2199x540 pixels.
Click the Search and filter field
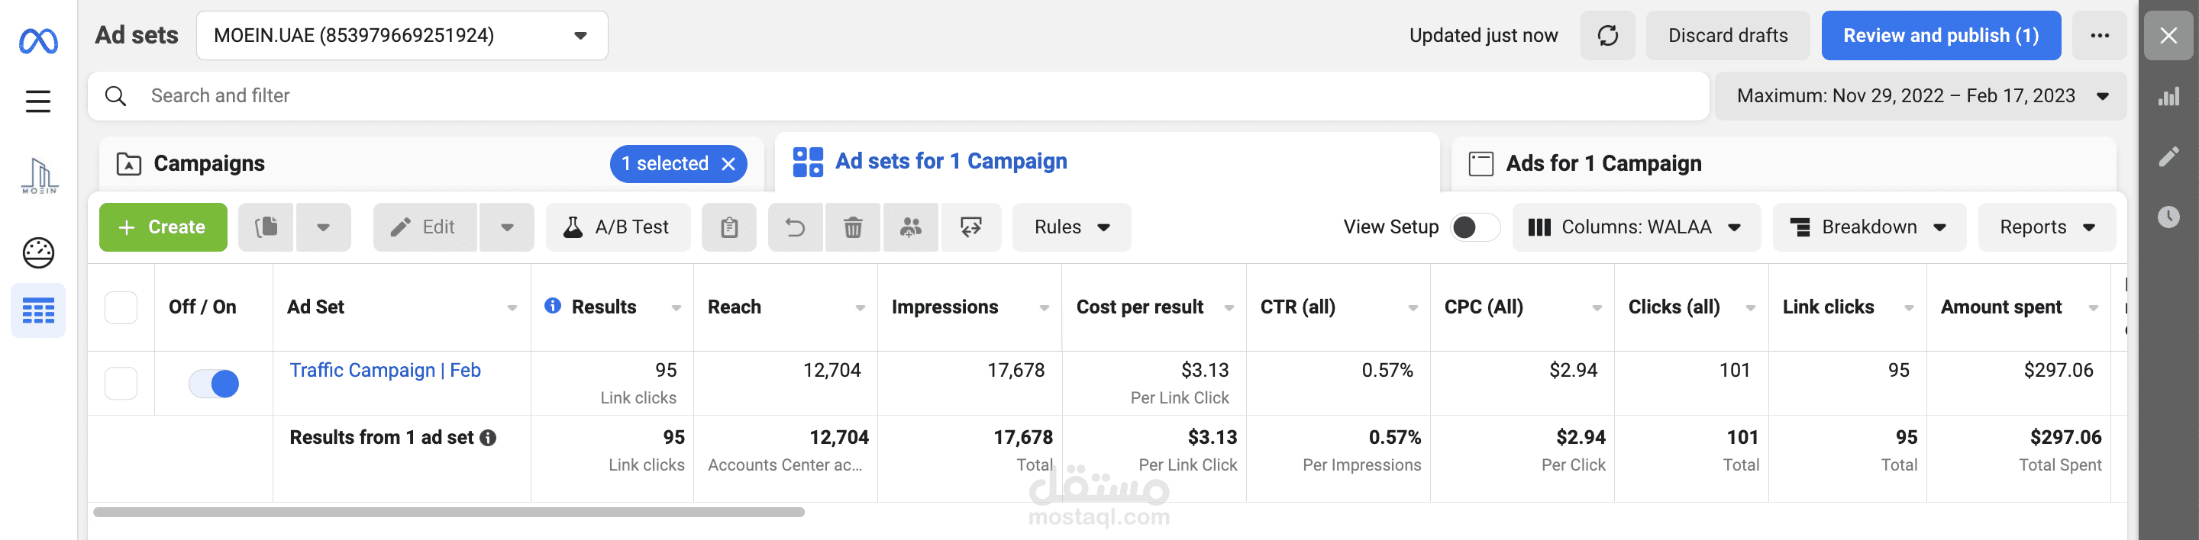pyautogui.click(x=896, y=96)
